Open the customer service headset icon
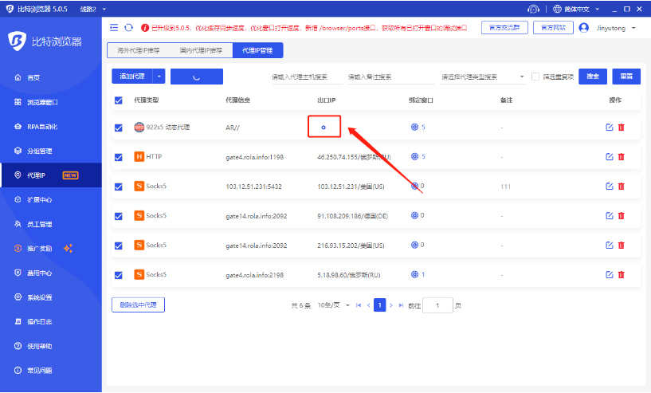 click(x=533, y=9)
